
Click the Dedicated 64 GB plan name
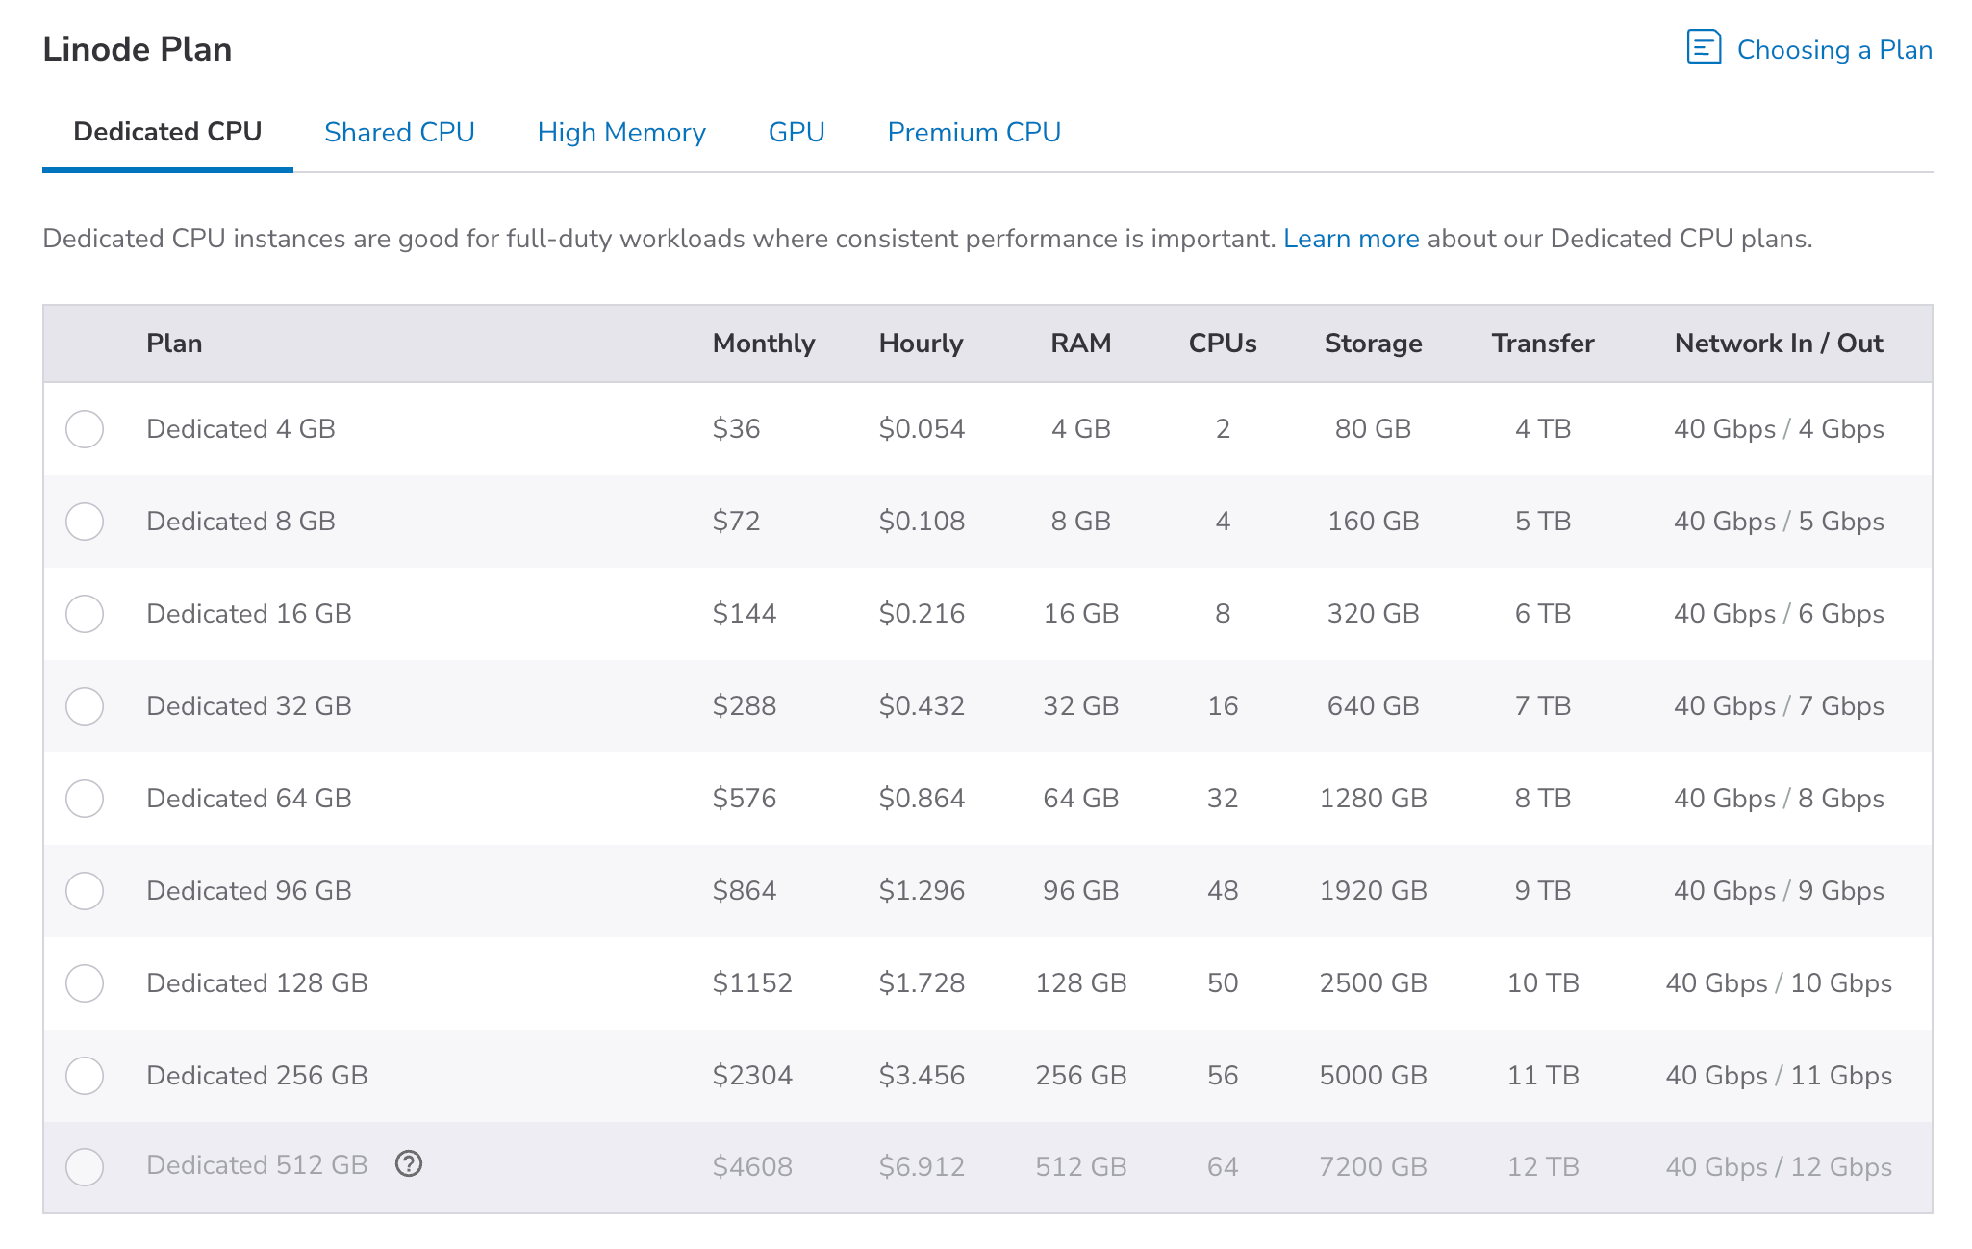pos(249,799)
